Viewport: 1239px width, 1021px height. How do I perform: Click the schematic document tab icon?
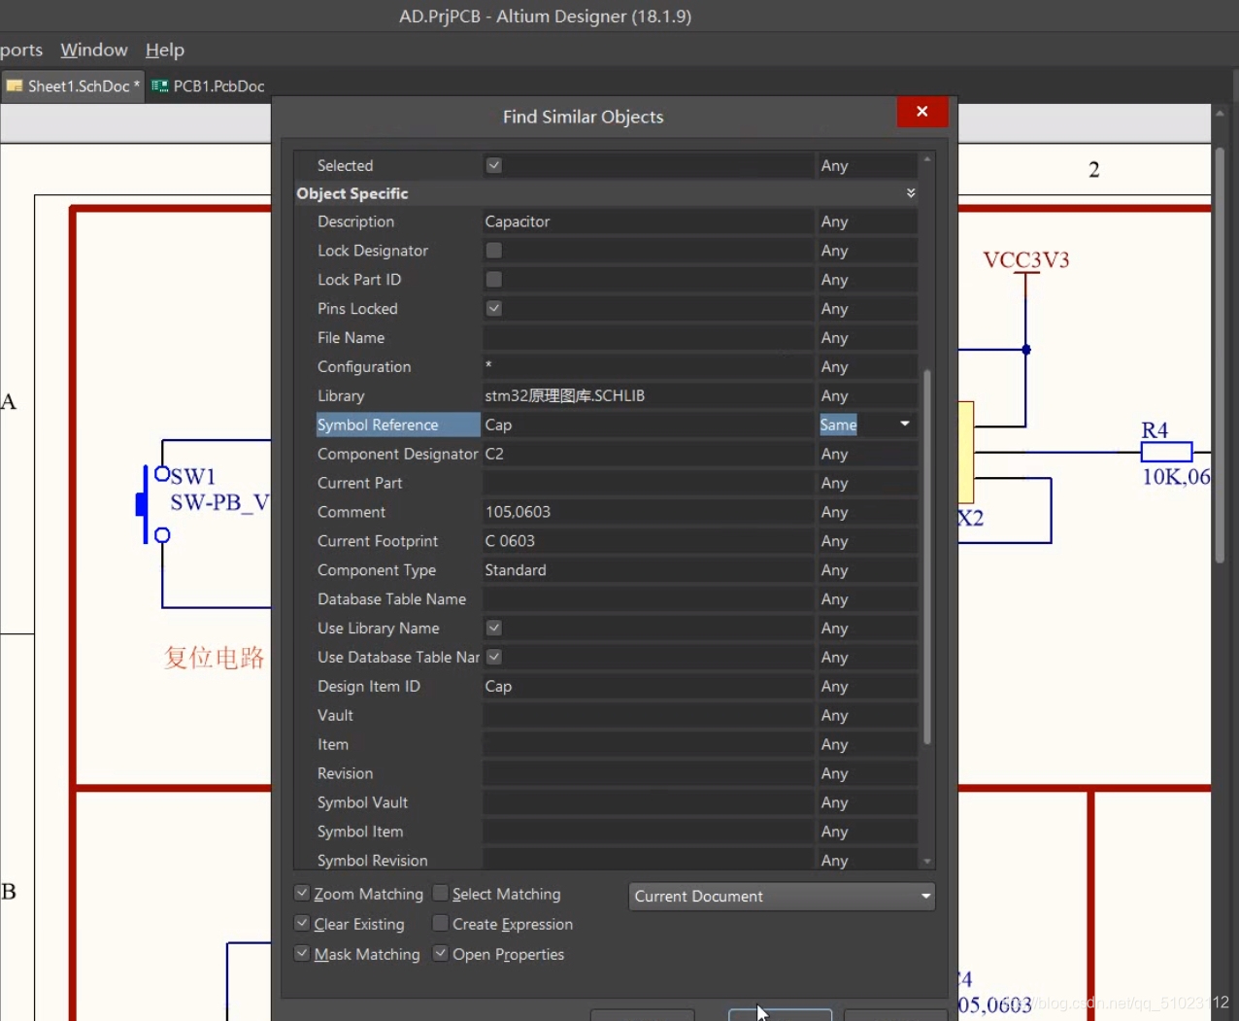[x=15, y=86]
